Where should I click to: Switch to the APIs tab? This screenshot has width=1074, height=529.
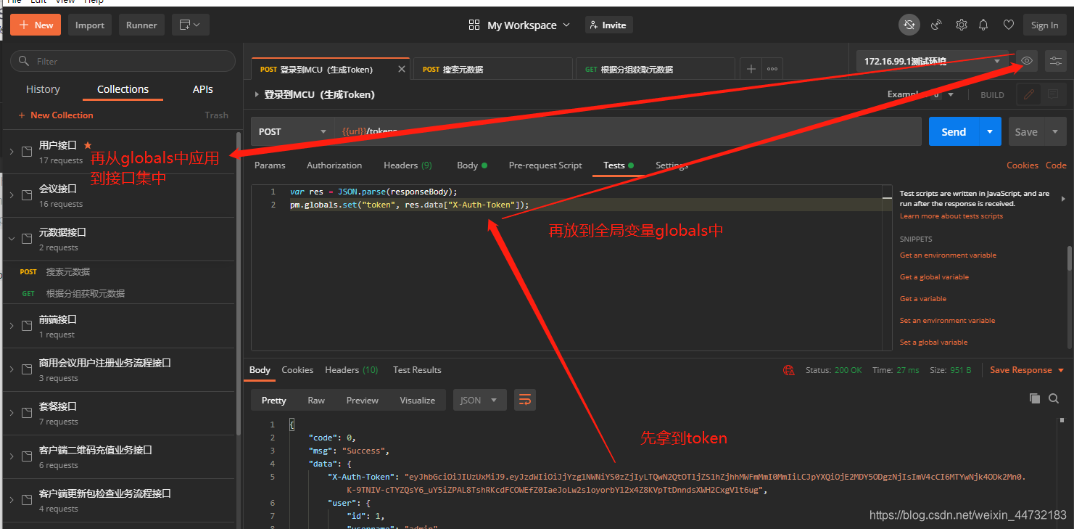coord(203,89)
